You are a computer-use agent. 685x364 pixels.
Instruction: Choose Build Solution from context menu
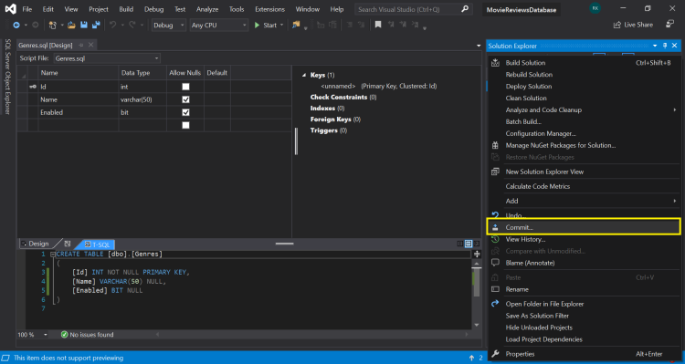[584, 63]
